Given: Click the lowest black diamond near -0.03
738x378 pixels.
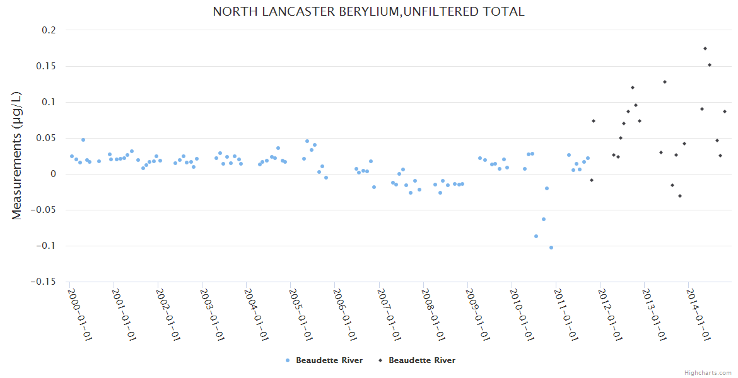Looking at the screenshot, I should click(680, 196).
